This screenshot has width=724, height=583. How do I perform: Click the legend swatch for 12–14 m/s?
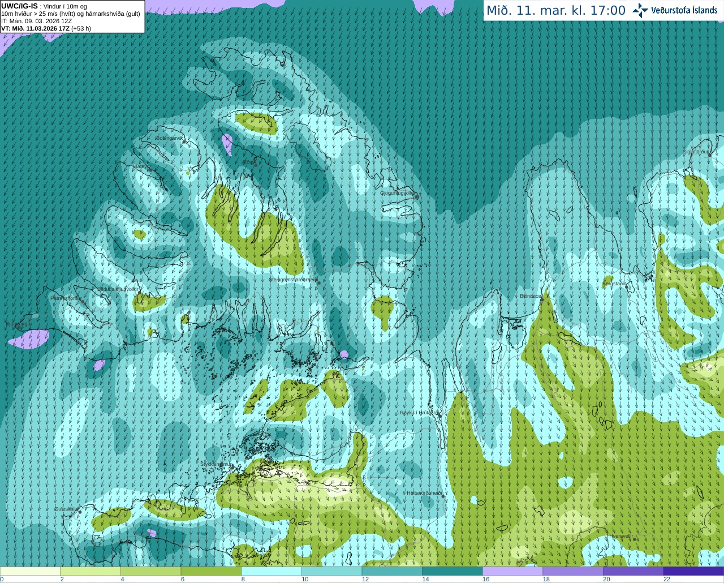point(392,571)
